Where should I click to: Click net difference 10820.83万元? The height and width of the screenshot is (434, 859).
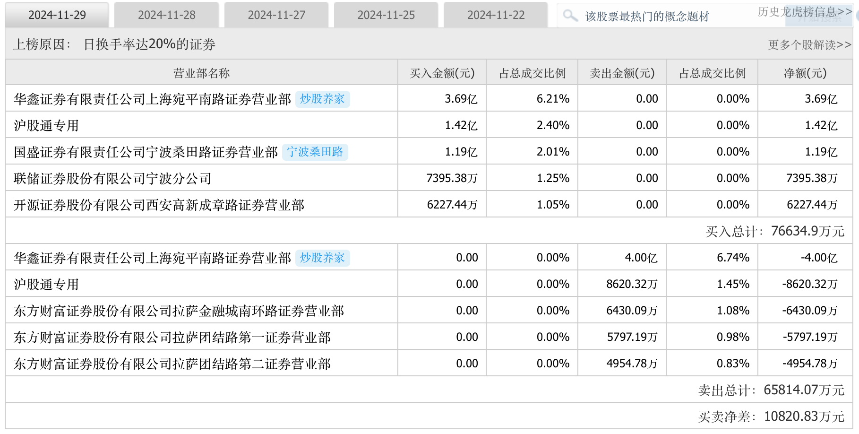coord(804,417)
